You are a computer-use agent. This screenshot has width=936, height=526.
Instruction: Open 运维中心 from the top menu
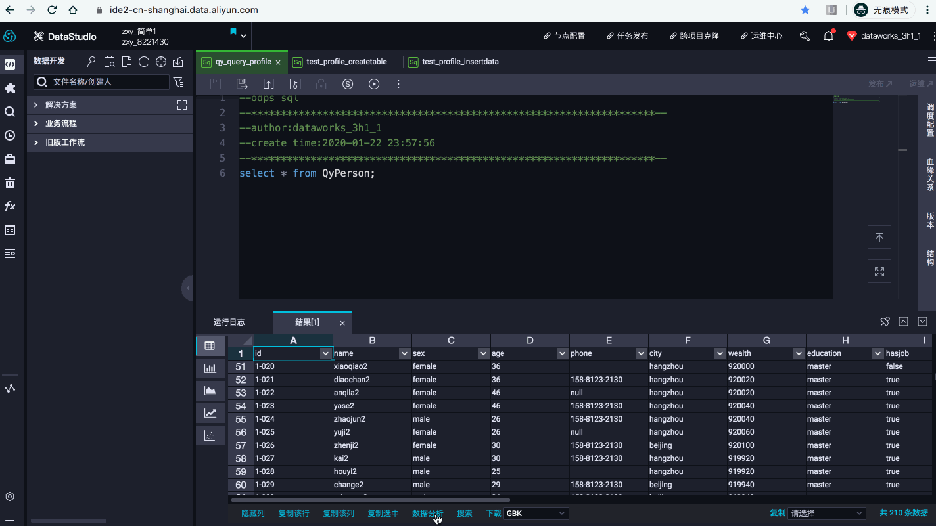761,36
